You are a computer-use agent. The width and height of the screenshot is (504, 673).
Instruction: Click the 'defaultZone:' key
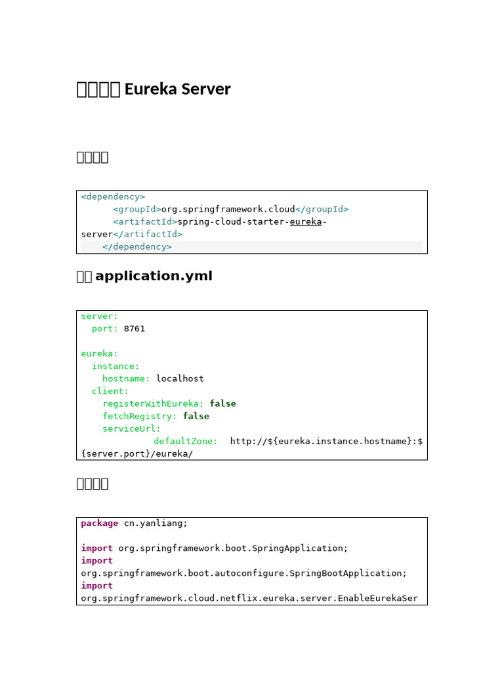click(186, 441)
